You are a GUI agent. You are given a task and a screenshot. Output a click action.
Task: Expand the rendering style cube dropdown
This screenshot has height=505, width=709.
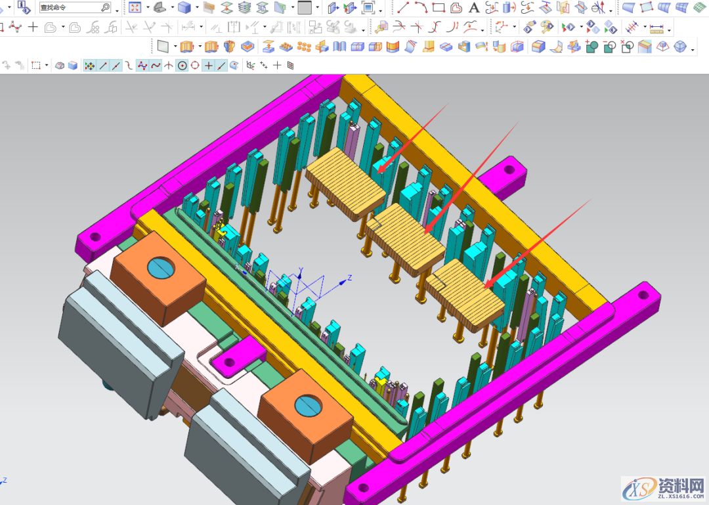point(197,9)
